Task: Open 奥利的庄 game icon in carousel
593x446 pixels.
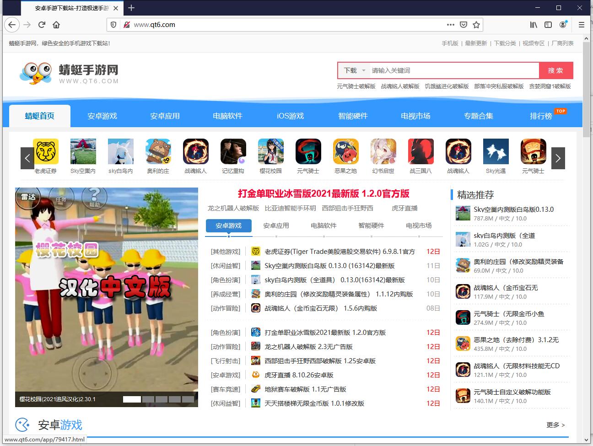Action: 158,151
